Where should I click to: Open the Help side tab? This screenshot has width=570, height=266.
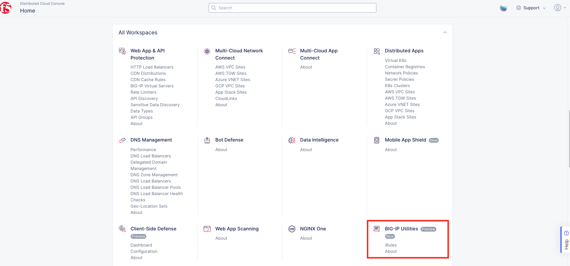[566, 240]
